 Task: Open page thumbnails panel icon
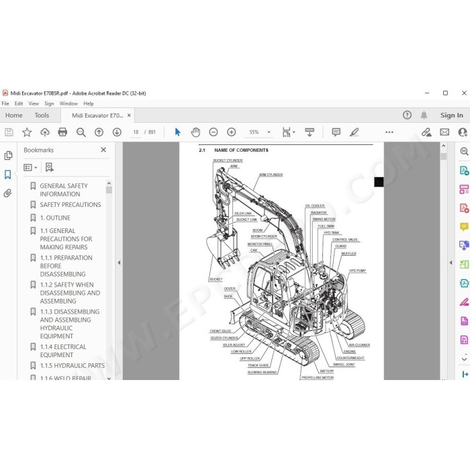pos(8,155)
